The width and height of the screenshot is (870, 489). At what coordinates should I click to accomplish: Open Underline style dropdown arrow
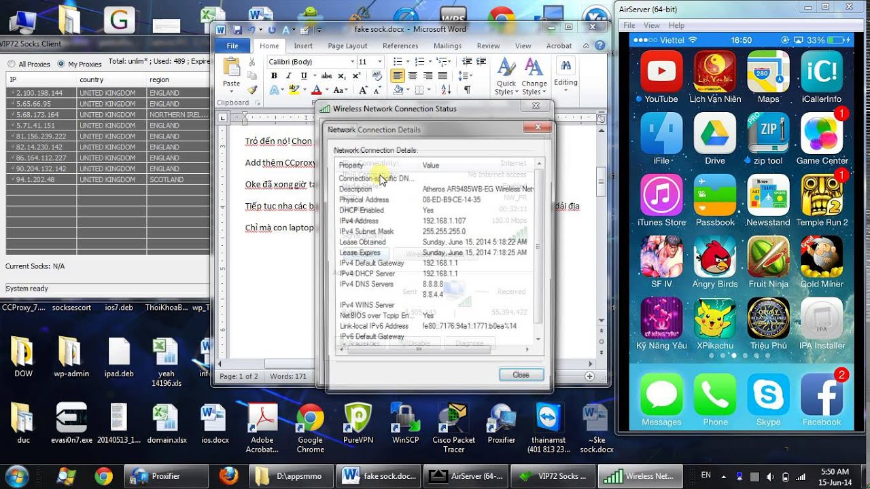(313, 76)
